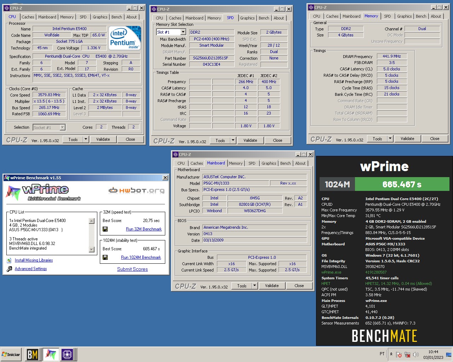Image resolution: width=453 pixels, height=362 pixels.
Task: Click the volume tray icon
Action: [416, 355]
